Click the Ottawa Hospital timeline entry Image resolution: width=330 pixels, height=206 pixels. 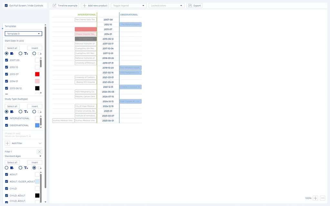[x=85, y=34]
